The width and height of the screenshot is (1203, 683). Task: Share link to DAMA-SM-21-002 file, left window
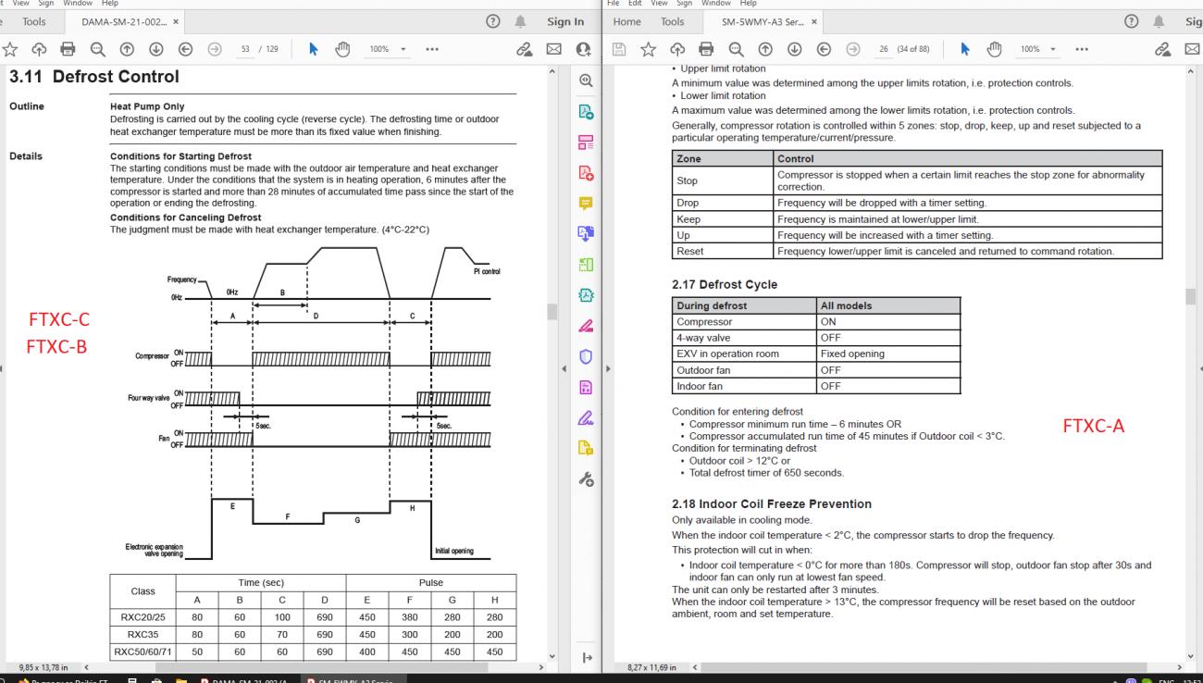[526, 49]
